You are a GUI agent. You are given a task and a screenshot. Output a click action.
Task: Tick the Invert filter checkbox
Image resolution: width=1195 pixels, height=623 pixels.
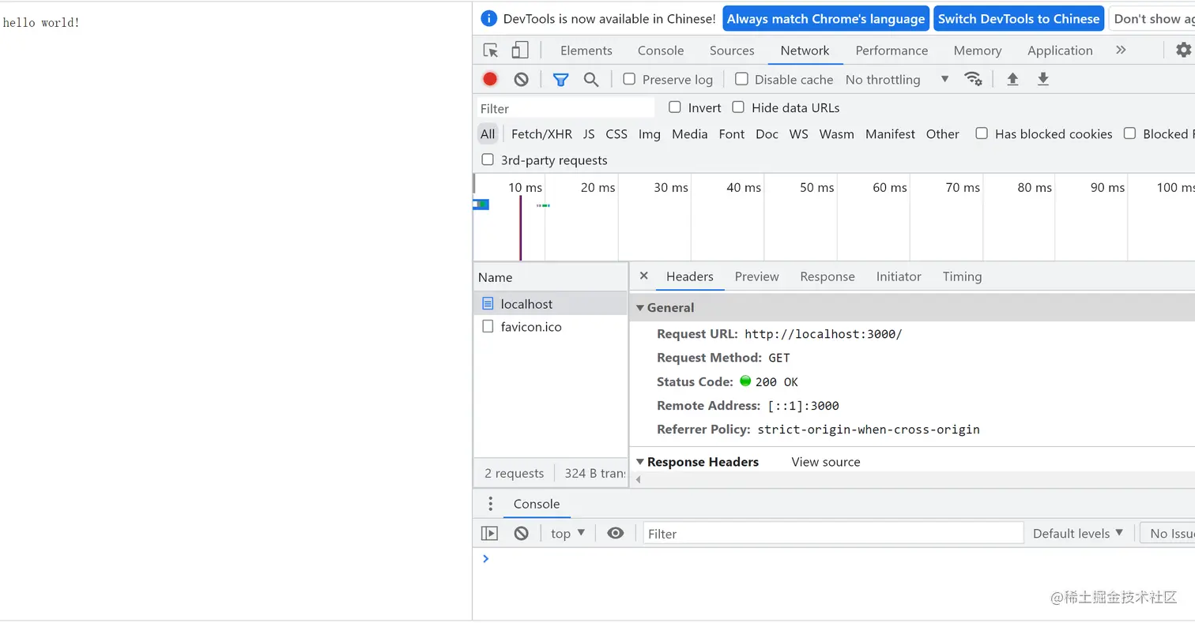pyautogui.click(x=675, y=107)
